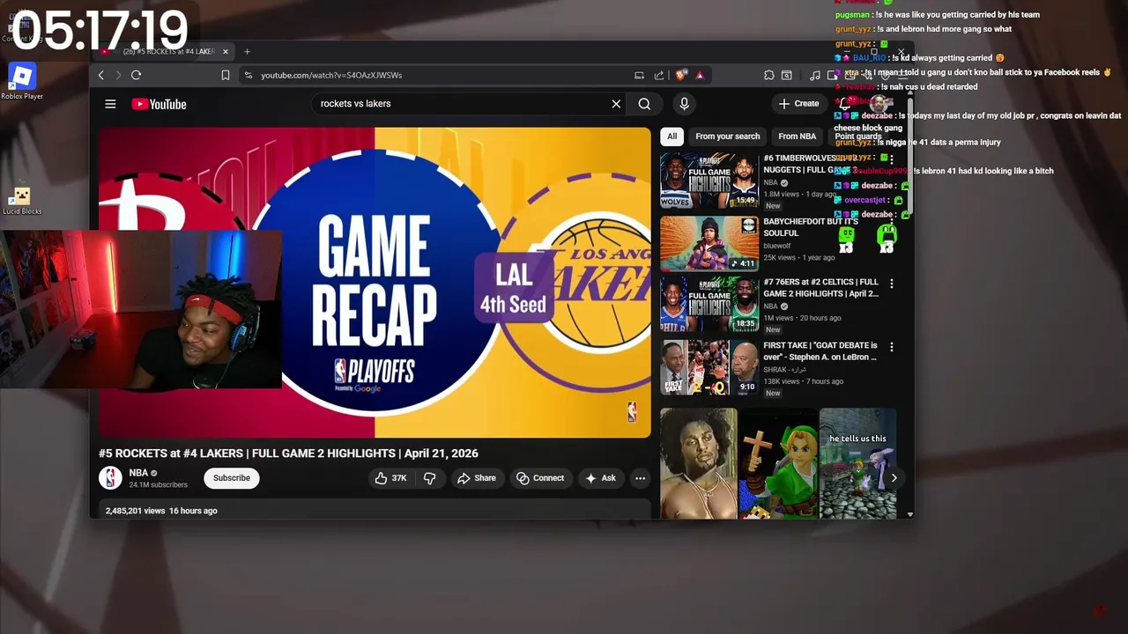Cast media icon in address bar
This screenshot has width=1128, height=634.
639,75
